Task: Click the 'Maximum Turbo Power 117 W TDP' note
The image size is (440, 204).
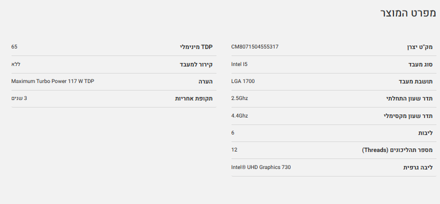Action: [x=52, y=81]
